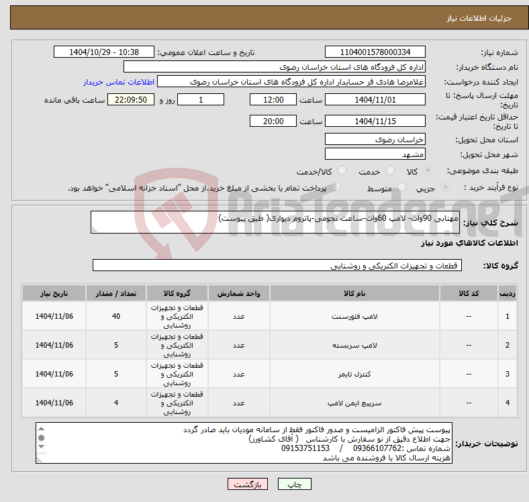Click the delivery province field خراسان رضوی
The height and width of the screenshot is (502, 529).
tap(375, 139)
